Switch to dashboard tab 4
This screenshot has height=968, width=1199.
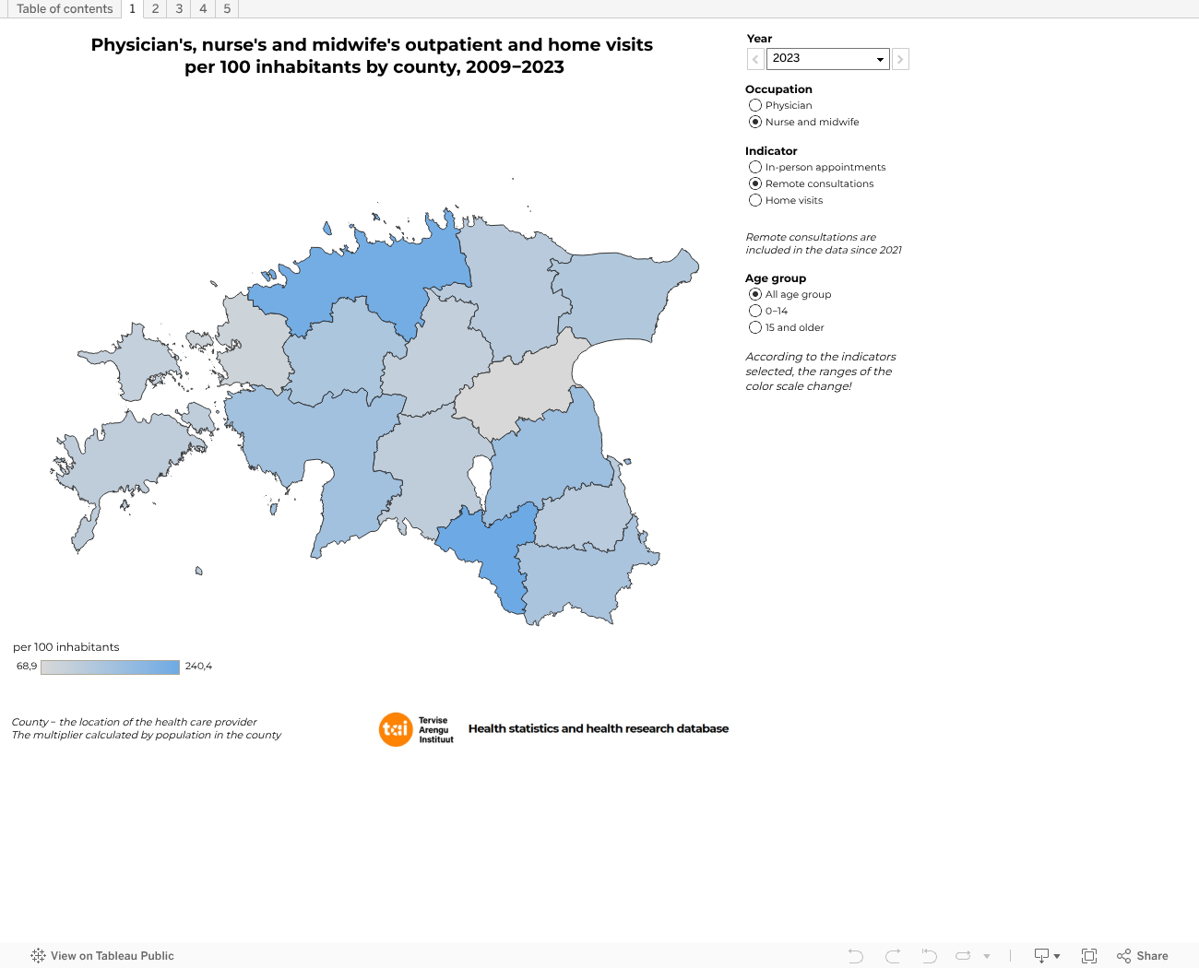[x=203, y=9]
